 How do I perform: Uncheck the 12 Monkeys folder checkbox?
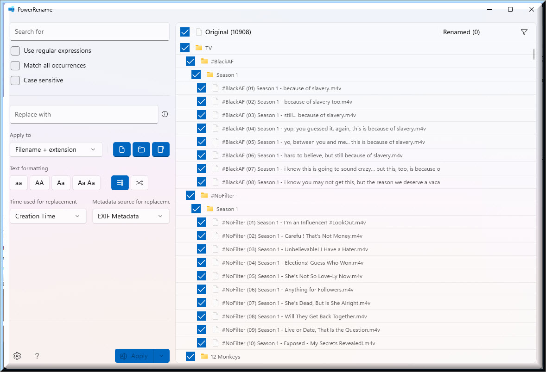190,356
